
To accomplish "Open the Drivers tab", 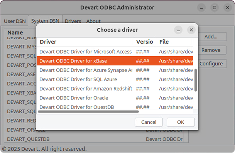I will [73, 21].
